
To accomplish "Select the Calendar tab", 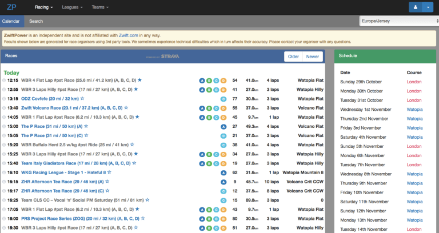I will pos(11,21).
